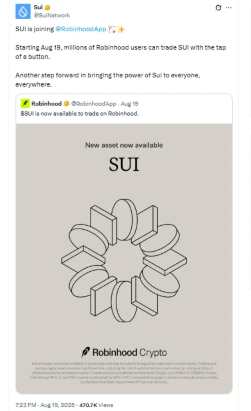This screenshot has height=411, width=251.
Task: Click the Sui gold verified badge
Action: (48, 8)
